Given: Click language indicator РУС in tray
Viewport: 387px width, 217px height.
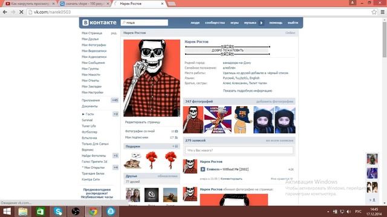Looking at the screenshot, I should coord(358,212).
